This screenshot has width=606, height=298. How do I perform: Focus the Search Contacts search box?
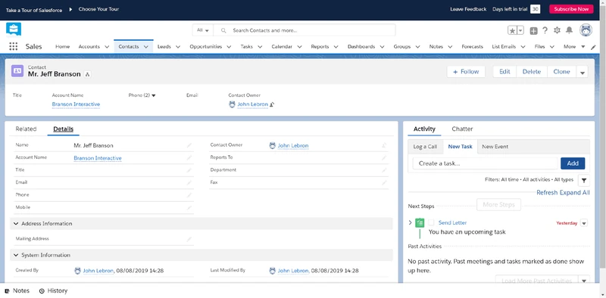(305, 30)
